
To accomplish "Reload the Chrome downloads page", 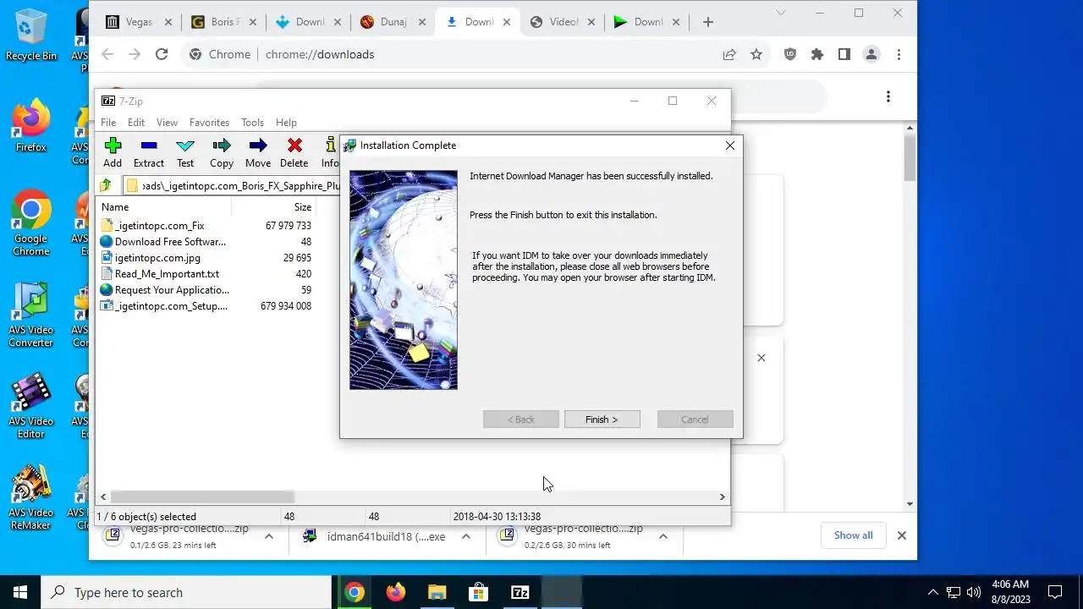I will [x=162, y=54].
